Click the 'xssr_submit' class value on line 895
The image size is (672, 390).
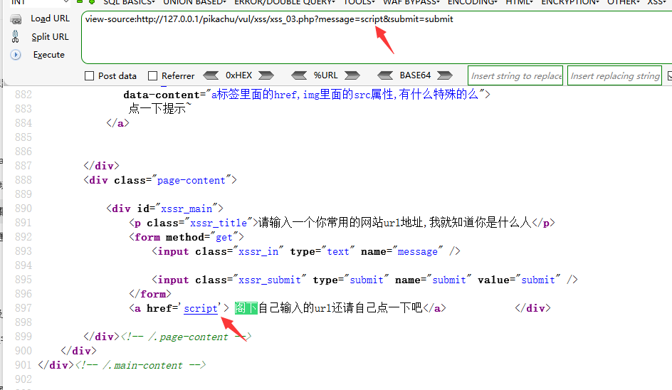coord(270,280)
